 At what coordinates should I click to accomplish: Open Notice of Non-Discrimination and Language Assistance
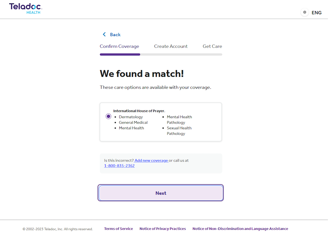240,229
